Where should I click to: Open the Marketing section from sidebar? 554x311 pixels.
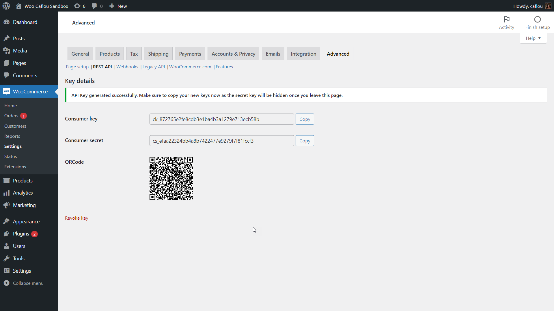point(24,205)
